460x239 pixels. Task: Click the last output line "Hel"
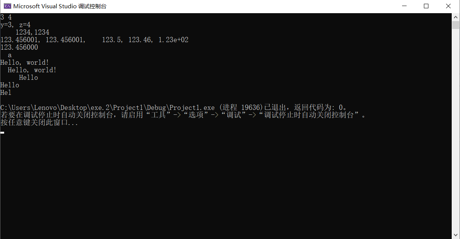pyautogui.click(x=6, y=93)
